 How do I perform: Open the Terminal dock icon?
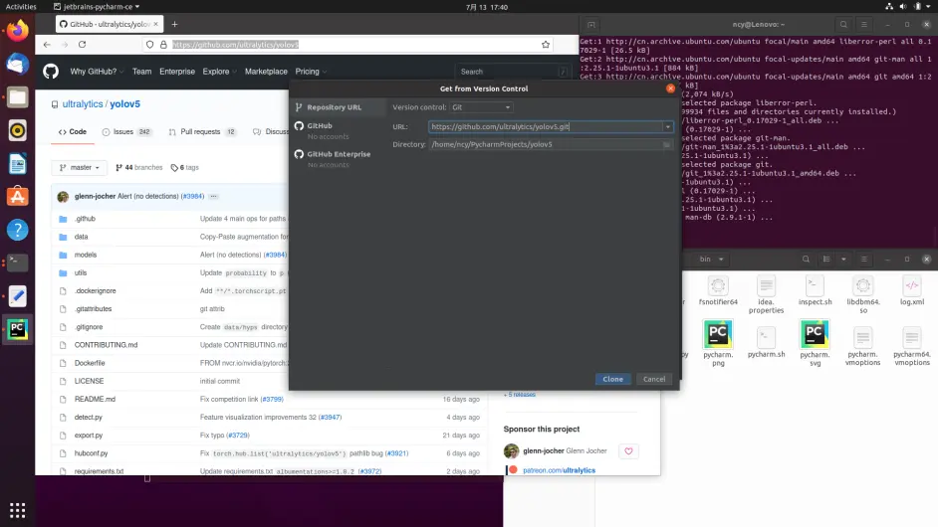[x=17, y=263]
